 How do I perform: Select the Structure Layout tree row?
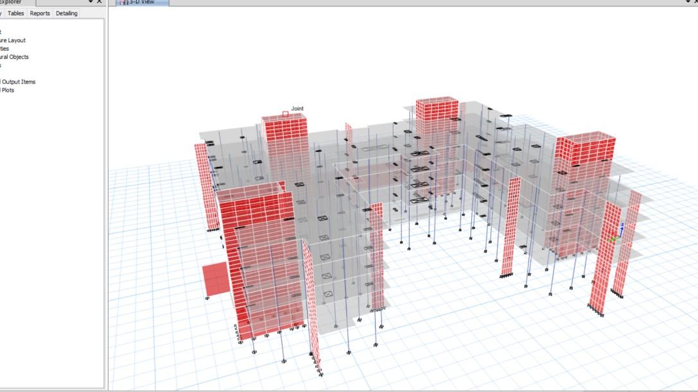click(13, 40)
